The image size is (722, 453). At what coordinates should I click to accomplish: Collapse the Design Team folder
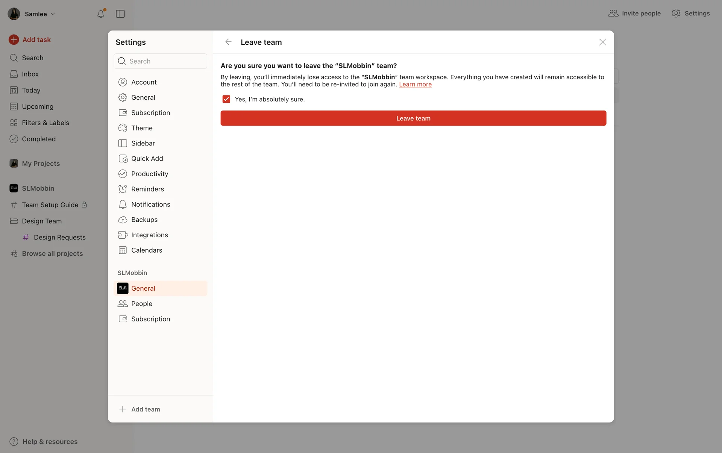[14, 221]
